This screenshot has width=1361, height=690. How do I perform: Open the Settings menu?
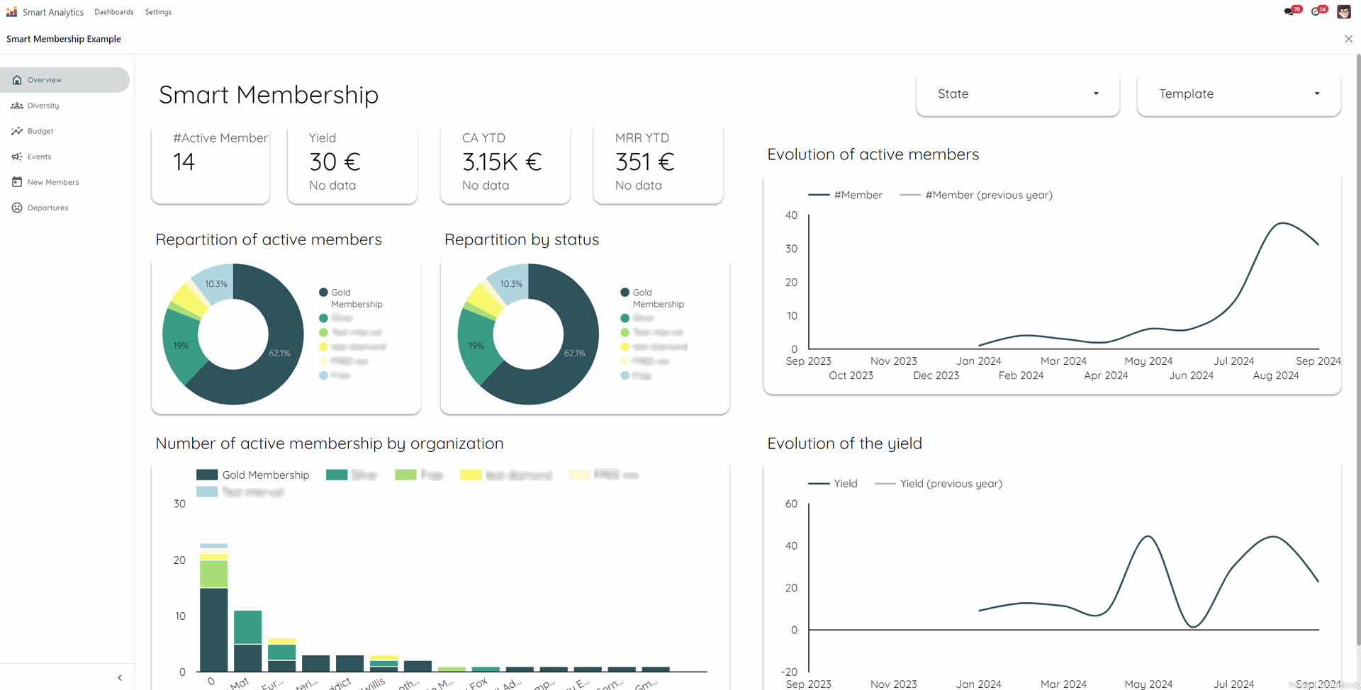[158, 12]
